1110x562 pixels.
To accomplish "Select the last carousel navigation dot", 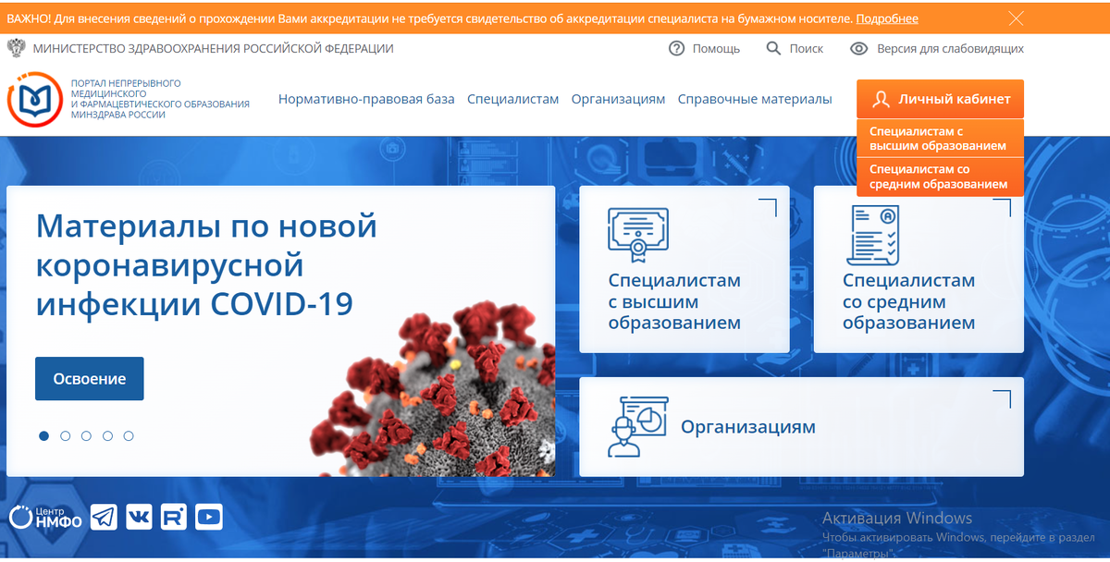I will click(x=129, y=435).
